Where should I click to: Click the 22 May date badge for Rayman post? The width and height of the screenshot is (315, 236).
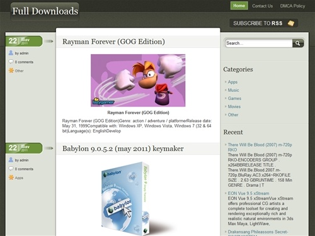[24, 41]
